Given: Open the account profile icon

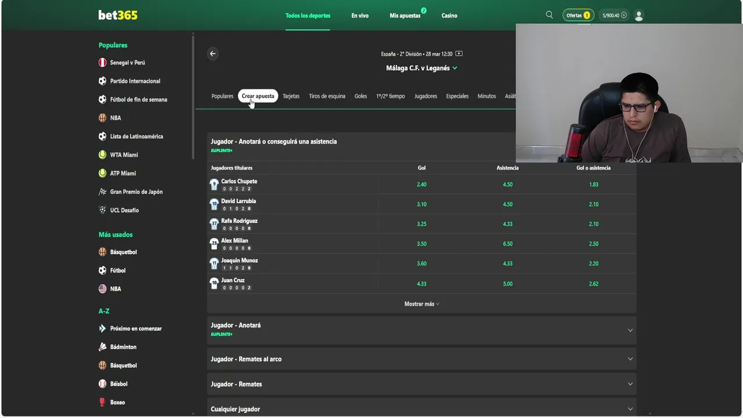Looking at the screenshot, I should (639, 16).
